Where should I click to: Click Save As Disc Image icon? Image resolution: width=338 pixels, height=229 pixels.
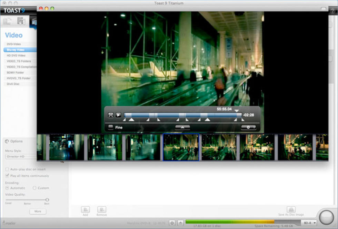coord(291,209)
